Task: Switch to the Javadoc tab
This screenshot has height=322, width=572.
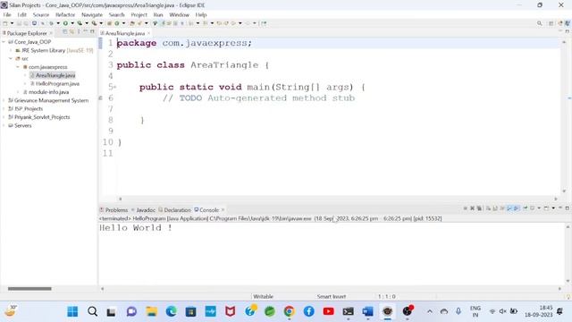Action: [x=145, y=210]
